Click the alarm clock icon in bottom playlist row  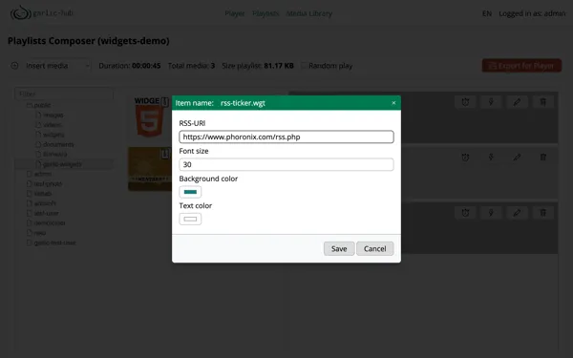465,213
